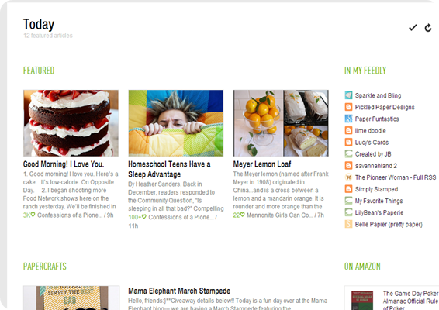Open the Pickled Paper Designs feed

coord(385,107)
